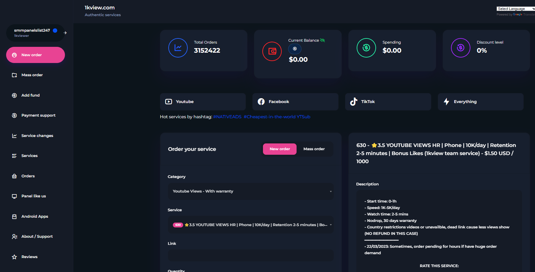Open the Select Language dropdown
The width and height of the screenshot is (535, 272).
pos(515,9)
